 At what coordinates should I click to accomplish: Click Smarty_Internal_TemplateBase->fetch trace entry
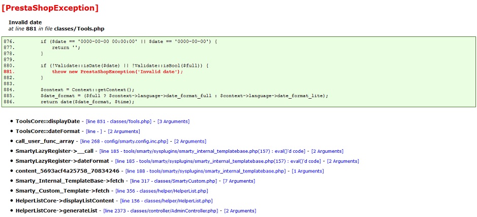(x=70, y=181)
